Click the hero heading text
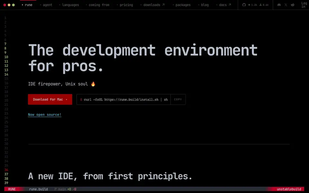 143,58
